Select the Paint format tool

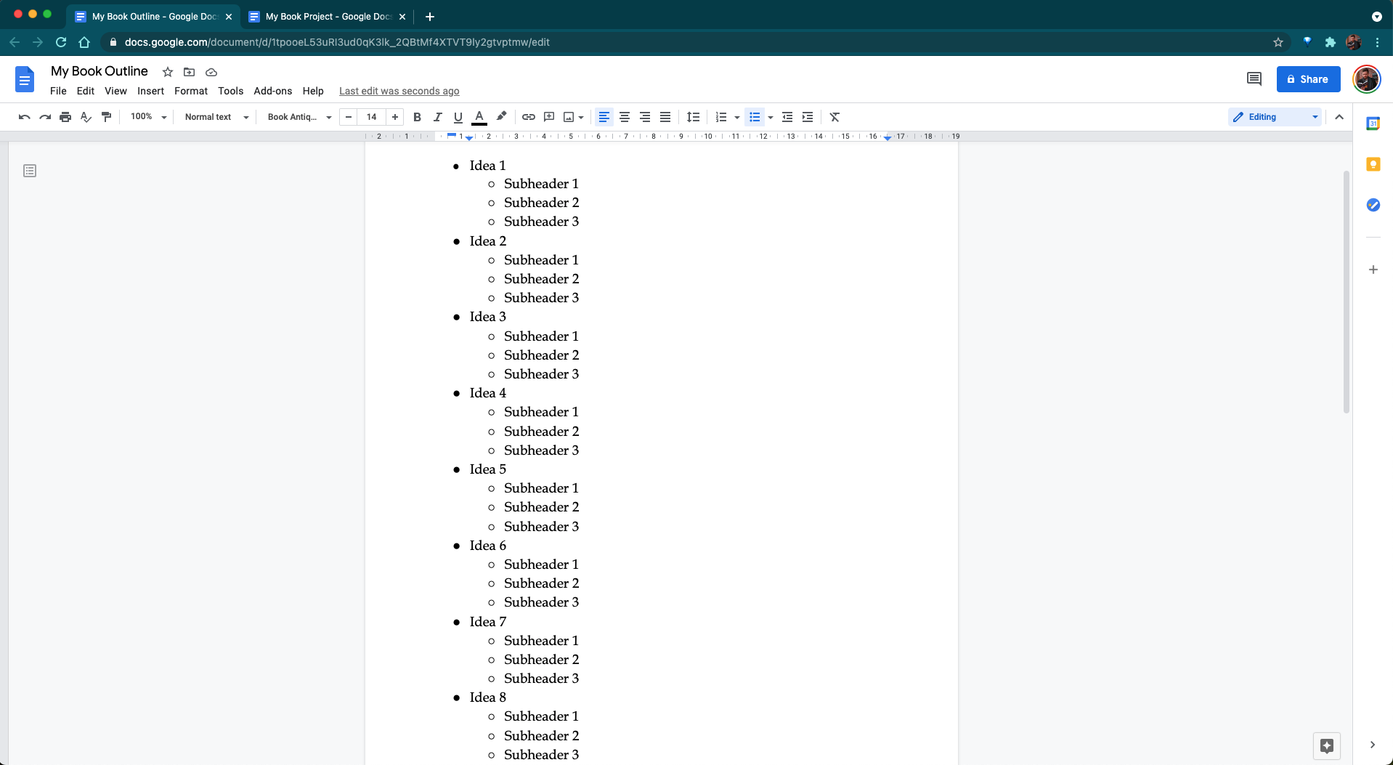107,117
